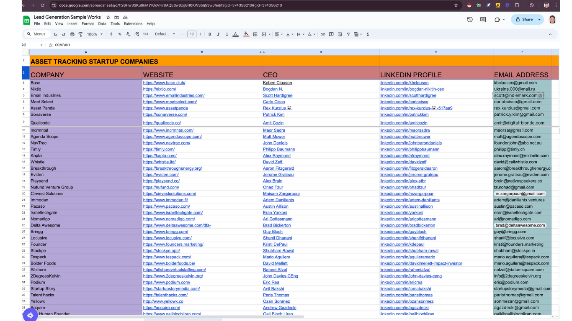Image resolution: width=572 pixels, height=321 pixels.
Task: Open the Share button dropdown arrow
Action: (539, 20)
